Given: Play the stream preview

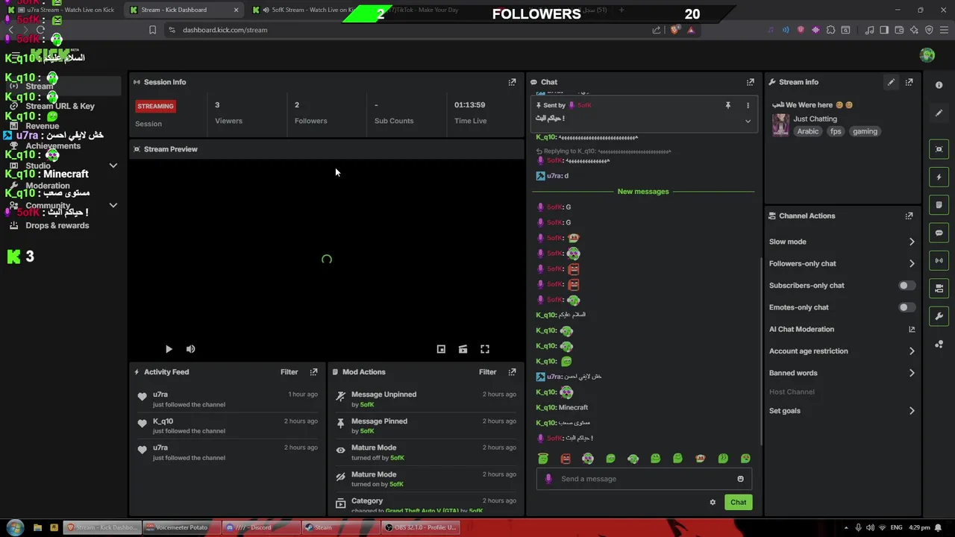Looking at the screenshot, I should 169,349.
